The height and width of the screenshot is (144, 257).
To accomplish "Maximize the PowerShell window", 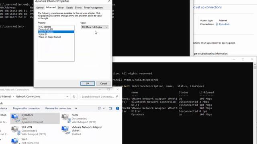I will (243, 59).
